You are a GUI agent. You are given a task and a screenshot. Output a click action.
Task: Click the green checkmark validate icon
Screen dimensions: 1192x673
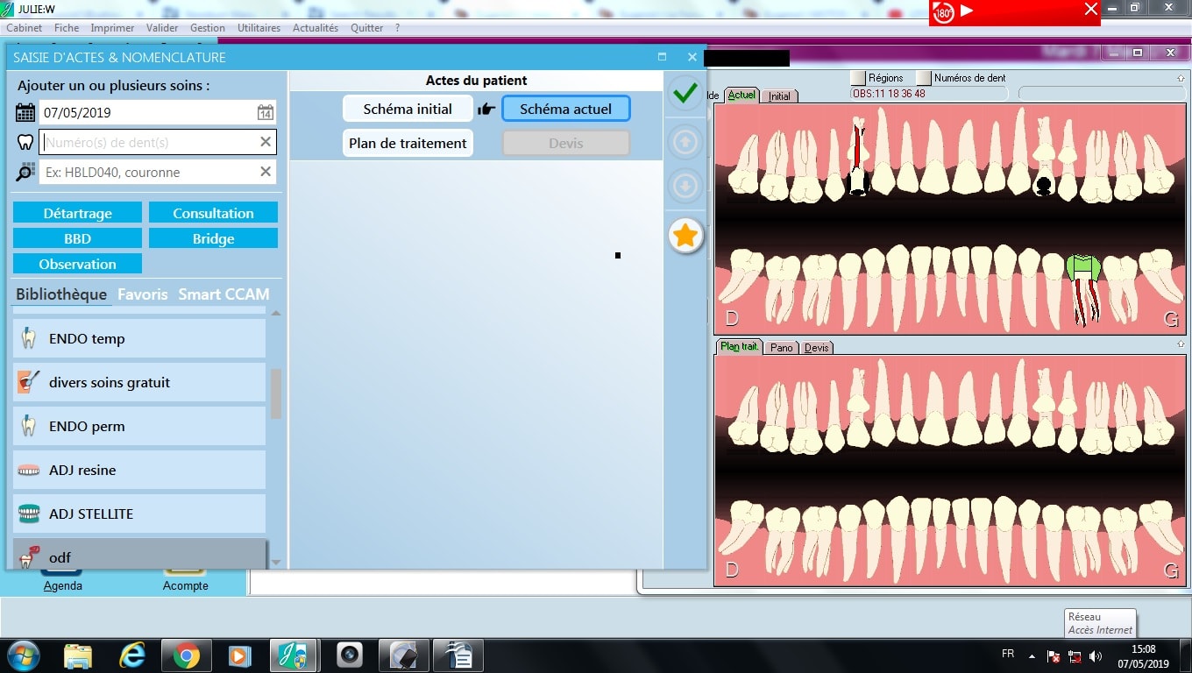(x=685, y=93)
